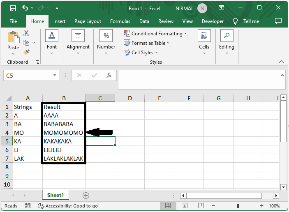Open Ribbon Display Options icon
This screenshot has width=289, height=212.
pos(221,7)
